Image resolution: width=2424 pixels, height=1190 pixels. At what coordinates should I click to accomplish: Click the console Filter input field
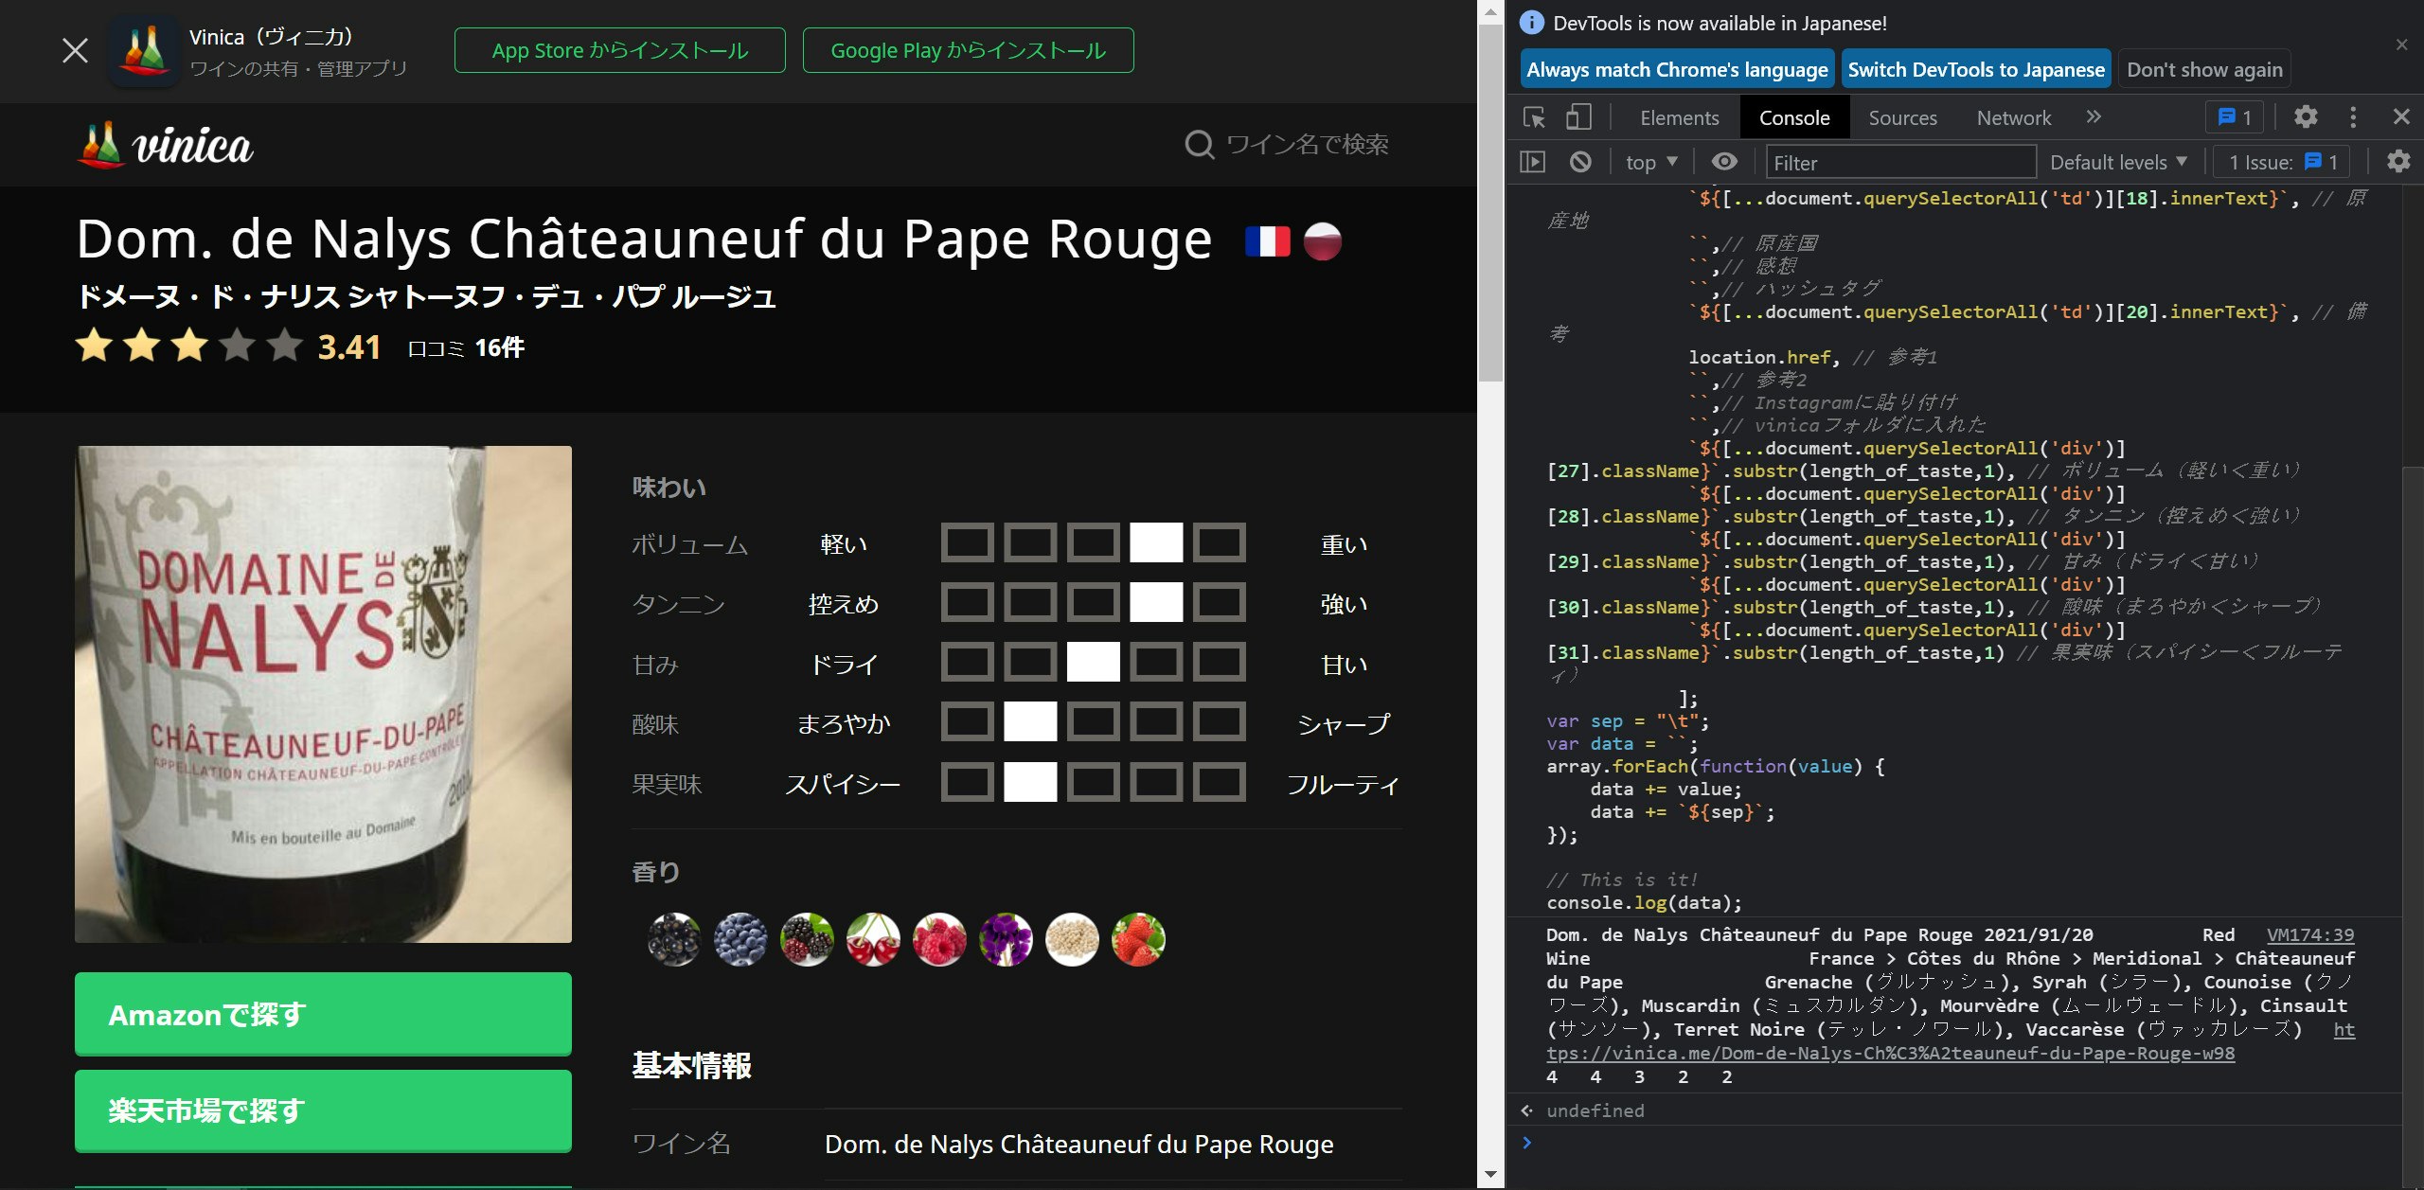1900,162
